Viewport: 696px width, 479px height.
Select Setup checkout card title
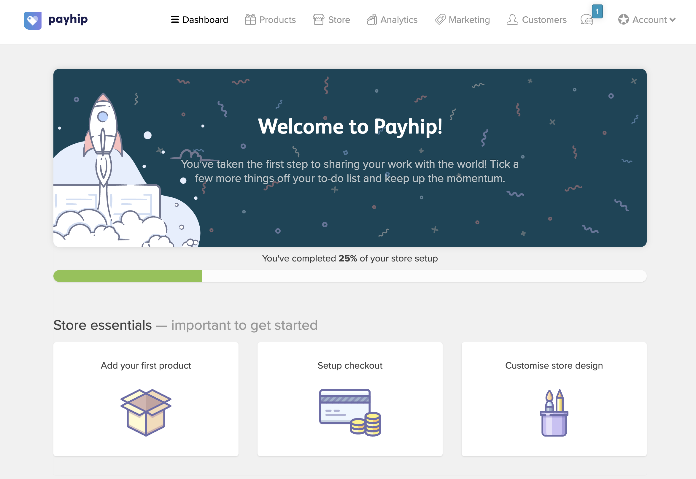350,365
